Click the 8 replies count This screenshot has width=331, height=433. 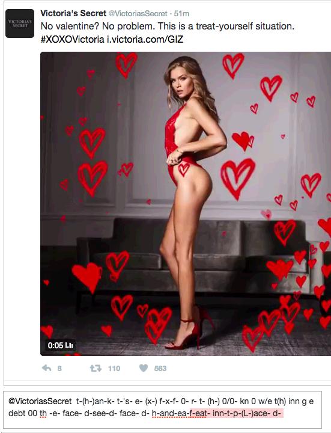pyautogui.click(x=59, y=369)
